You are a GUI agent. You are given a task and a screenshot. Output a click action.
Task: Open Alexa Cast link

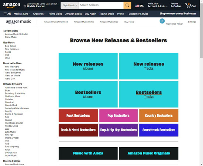[10, 79]
